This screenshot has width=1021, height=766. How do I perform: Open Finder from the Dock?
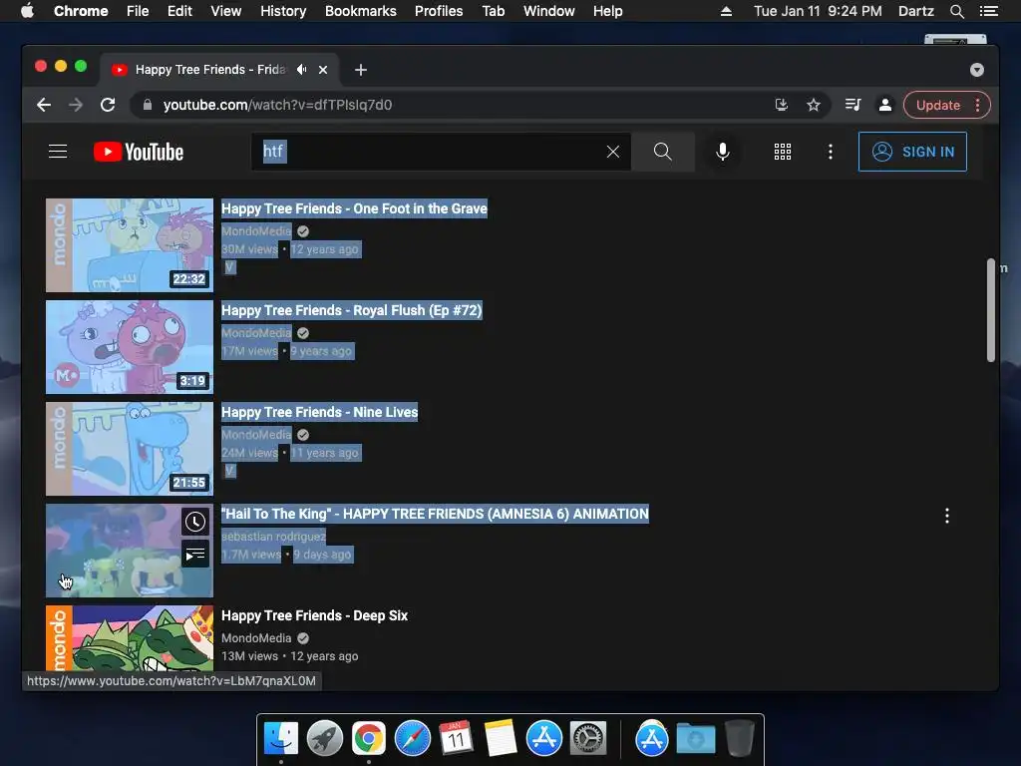click(281, 739)
